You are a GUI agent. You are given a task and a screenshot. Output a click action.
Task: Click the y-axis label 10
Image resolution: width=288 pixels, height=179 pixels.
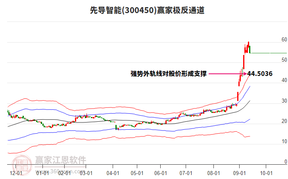tap(284, 142)
